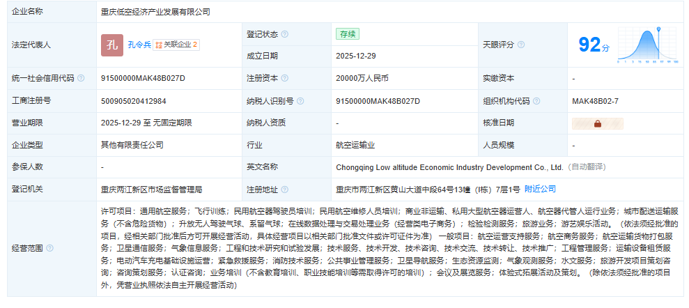Click the 法定代表人 label cell
This screenshot has width=689, height=308.
[52, 45]
